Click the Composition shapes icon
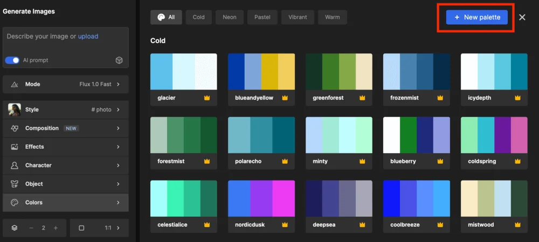This screenshot has height=242, width=539. (15, 128)
